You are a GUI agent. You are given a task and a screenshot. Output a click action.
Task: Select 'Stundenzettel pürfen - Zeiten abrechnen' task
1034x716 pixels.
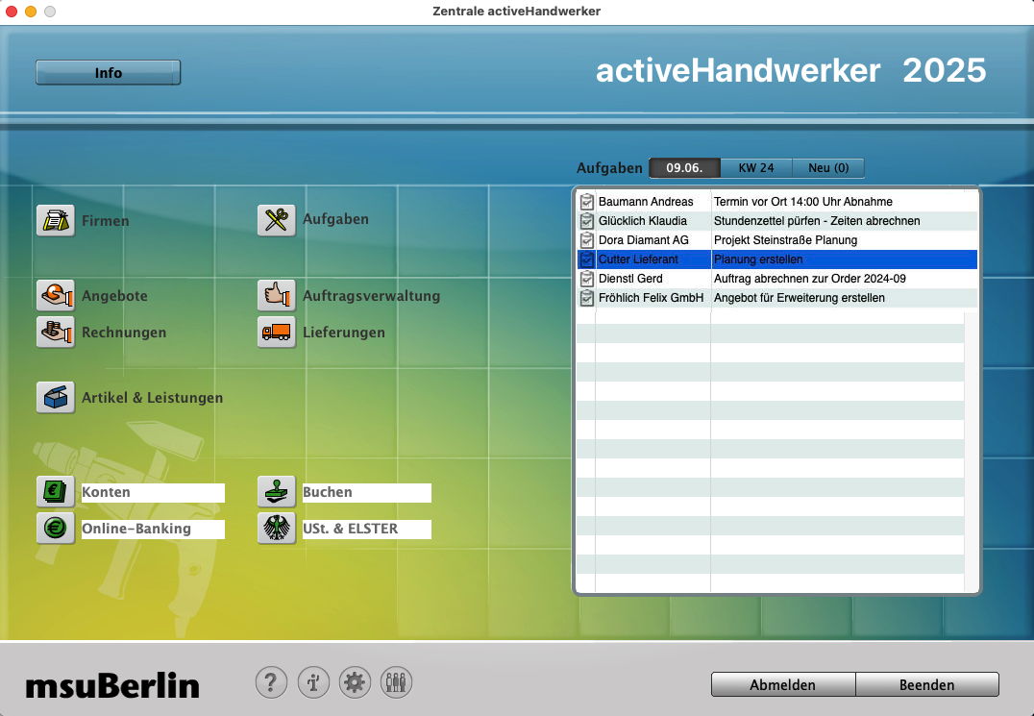[817, 221]
